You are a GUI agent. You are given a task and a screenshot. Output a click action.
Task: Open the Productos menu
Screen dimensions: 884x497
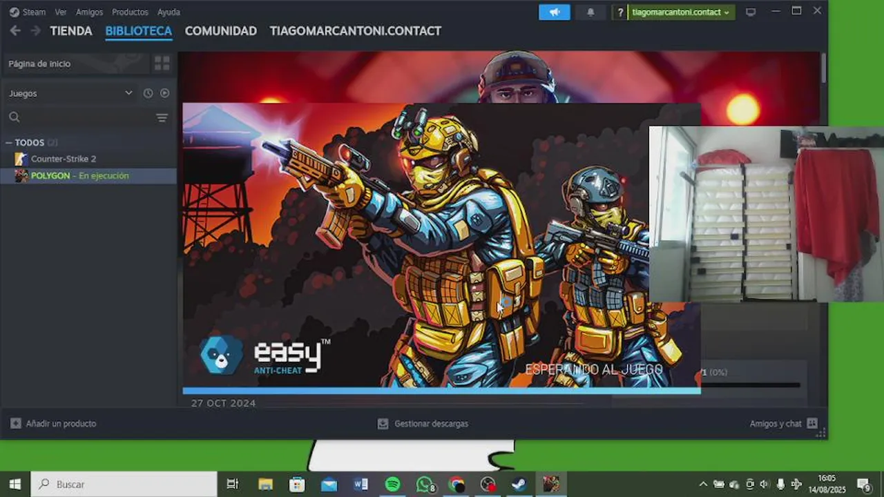point(130,12)
